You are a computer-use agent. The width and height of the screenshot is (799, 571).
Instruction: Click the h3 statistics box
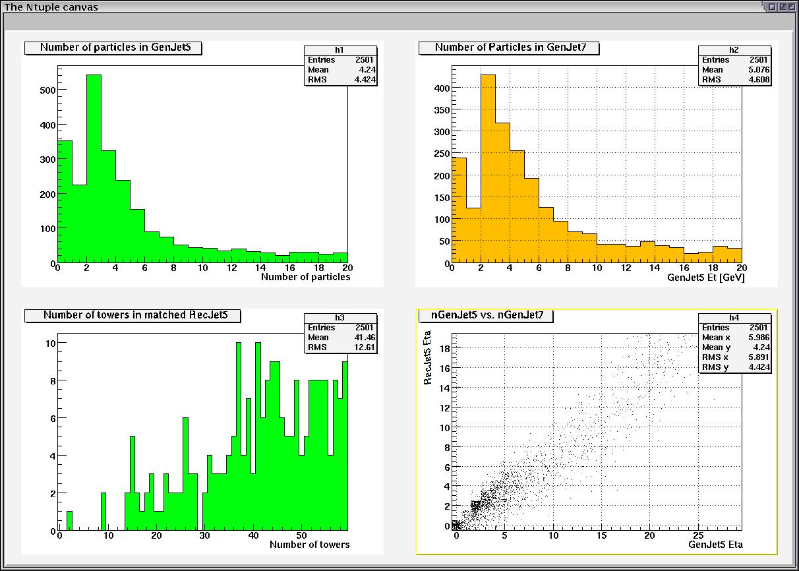pyautogui.click(x=340, y=334)
